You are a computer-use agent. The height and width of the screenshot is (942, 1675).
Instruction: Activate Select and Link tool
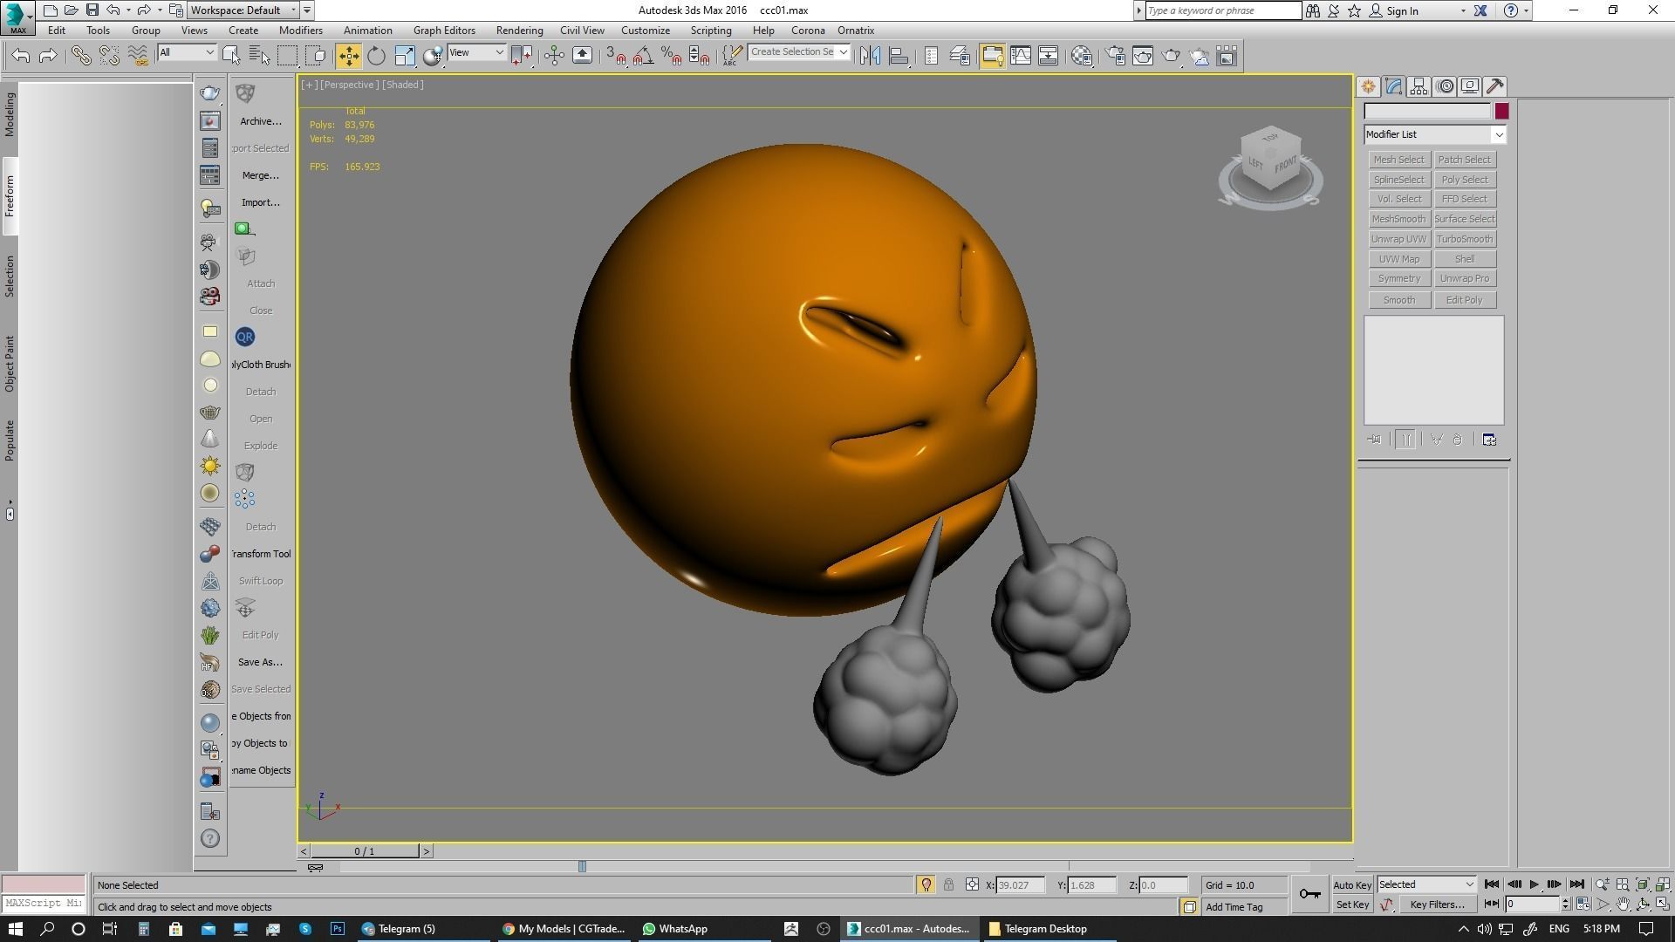(81, 56)
